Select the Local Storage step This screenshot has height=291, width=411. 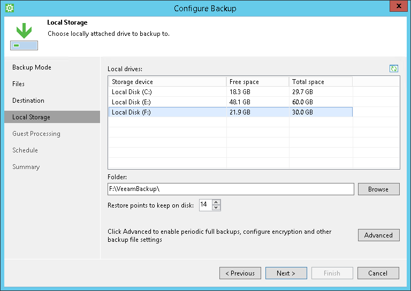(31, 117)
